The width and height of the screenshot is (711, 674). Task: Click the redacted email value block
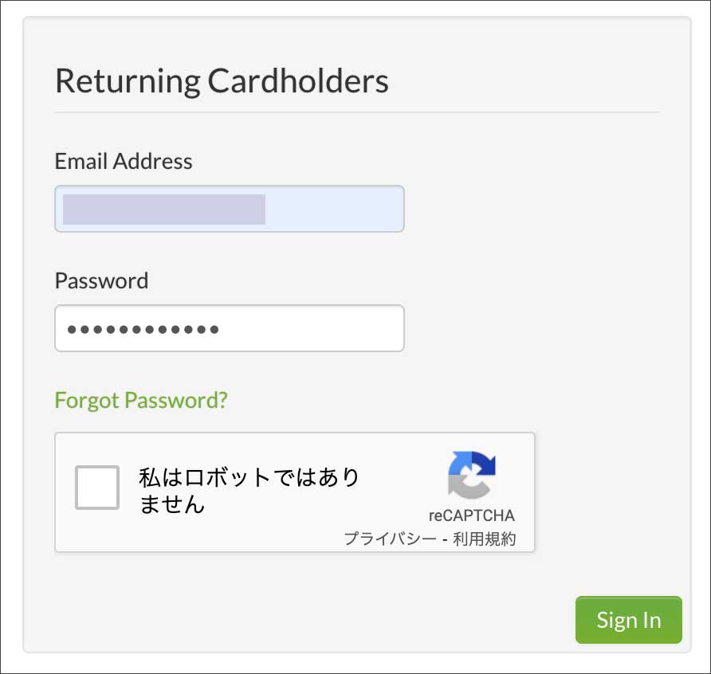pos(163,209)
